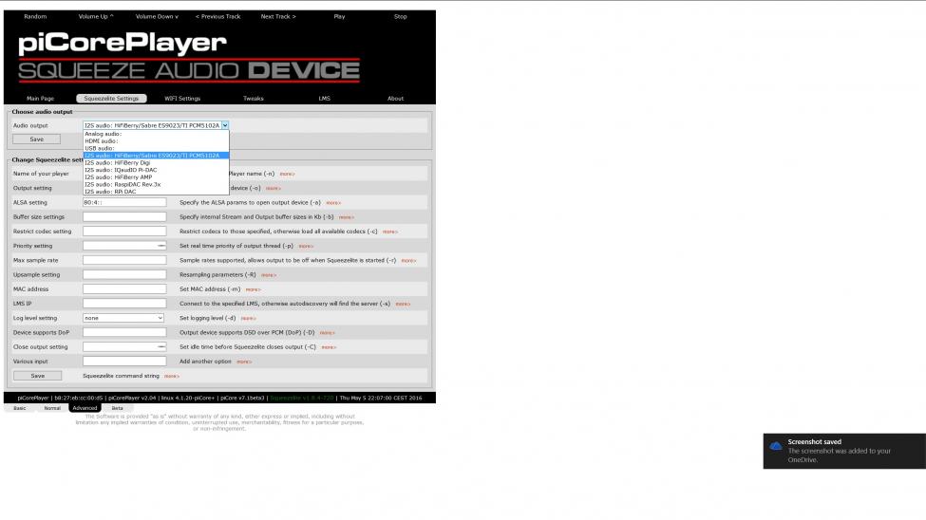926x520 pixels.
Task: Click the MAC address field
Action: [124, 289]
